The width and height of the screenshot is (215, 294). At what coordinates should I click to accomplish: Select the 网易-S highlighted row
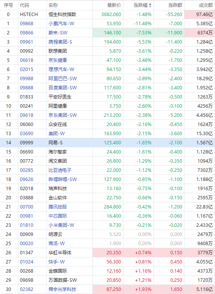pyautogui.click(x=108, y=143)
